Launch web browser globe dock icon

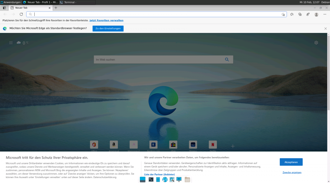click(x=165, y=179)
